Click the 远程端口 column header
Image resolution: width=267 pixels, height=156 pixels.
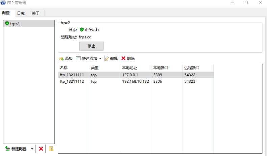pyautogui.click(x=198, y=68)
